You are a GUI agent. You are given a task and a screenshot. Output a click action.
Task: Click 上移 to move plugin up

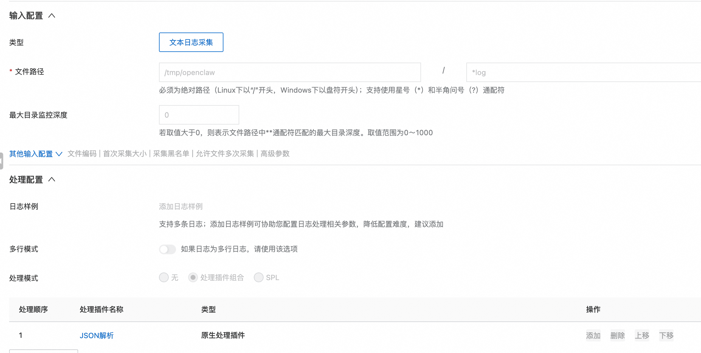click(x=642, y=335)
